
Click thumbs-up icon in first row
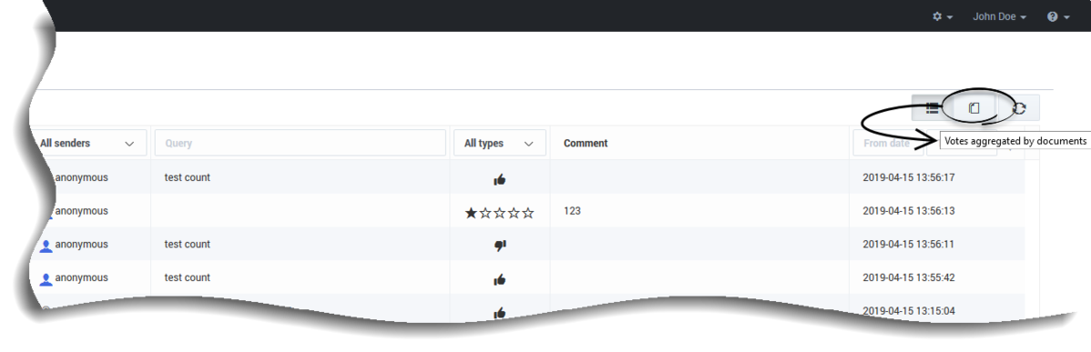(x=500, y=180)
